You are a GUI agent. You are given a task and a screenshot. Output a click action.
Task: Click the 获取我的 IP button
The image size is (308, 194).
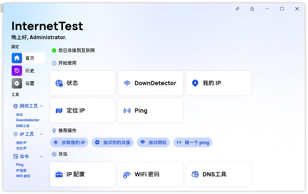pyautogui.click(x=69, y=143)
